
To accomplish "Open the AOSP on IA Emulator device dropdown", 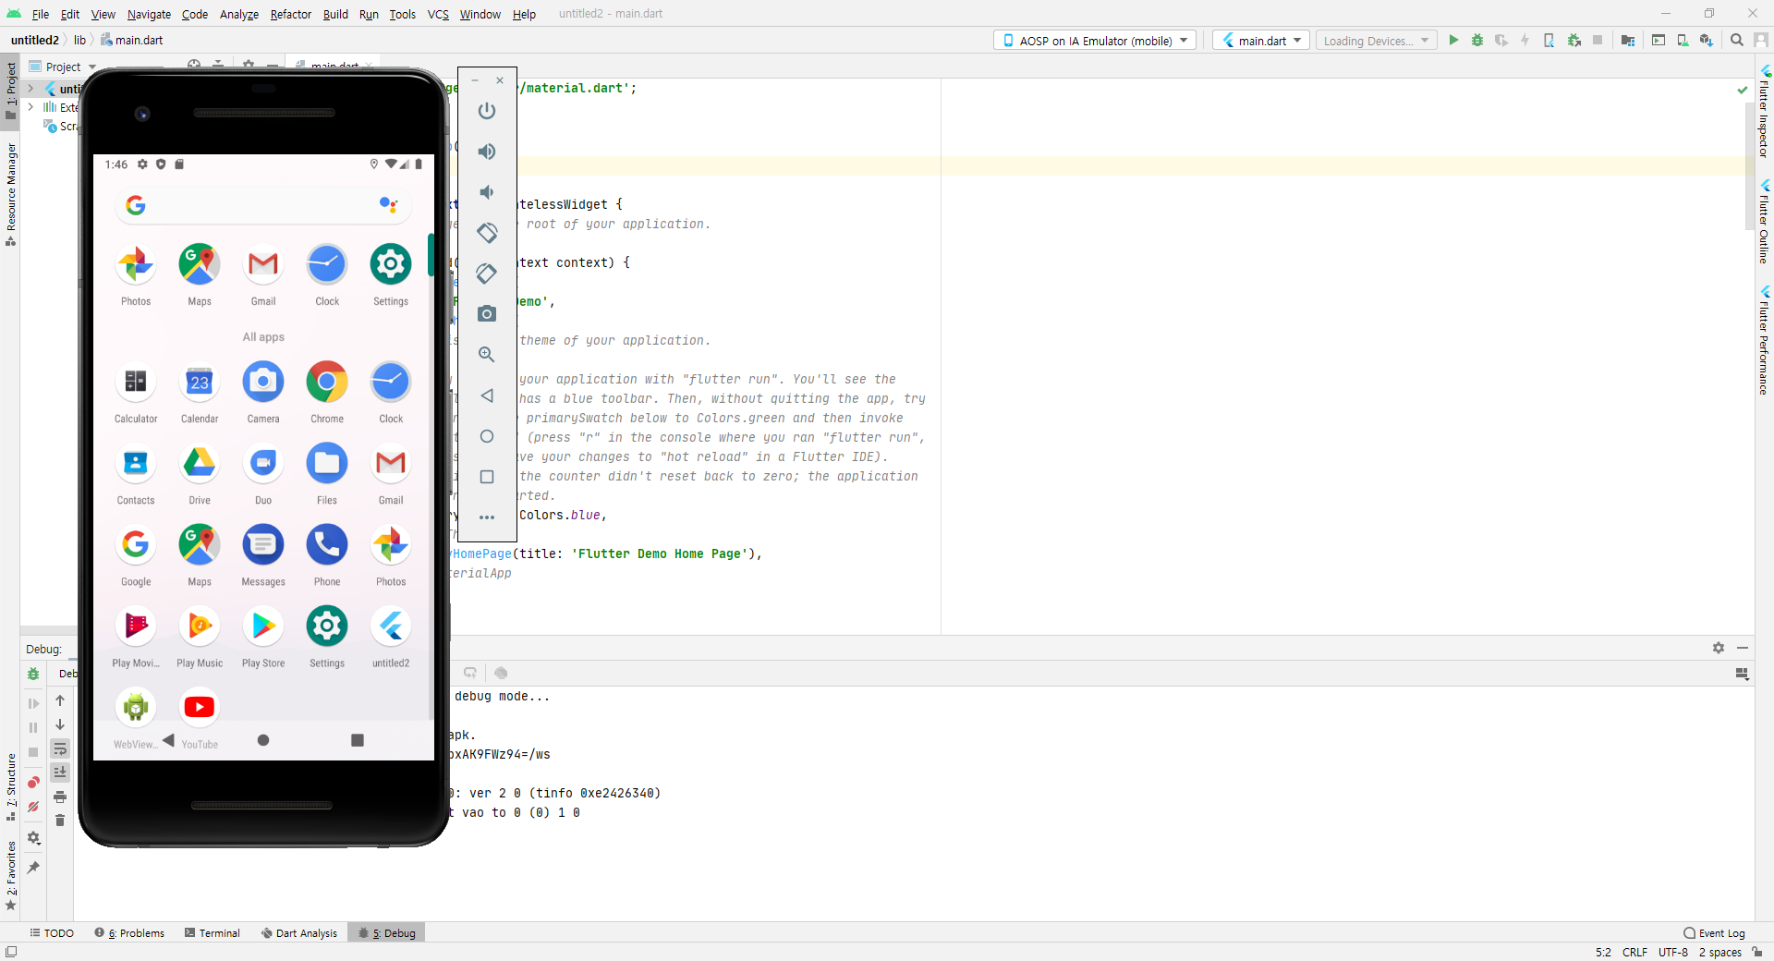I will pyautogui.click(x=1095, y=41).
